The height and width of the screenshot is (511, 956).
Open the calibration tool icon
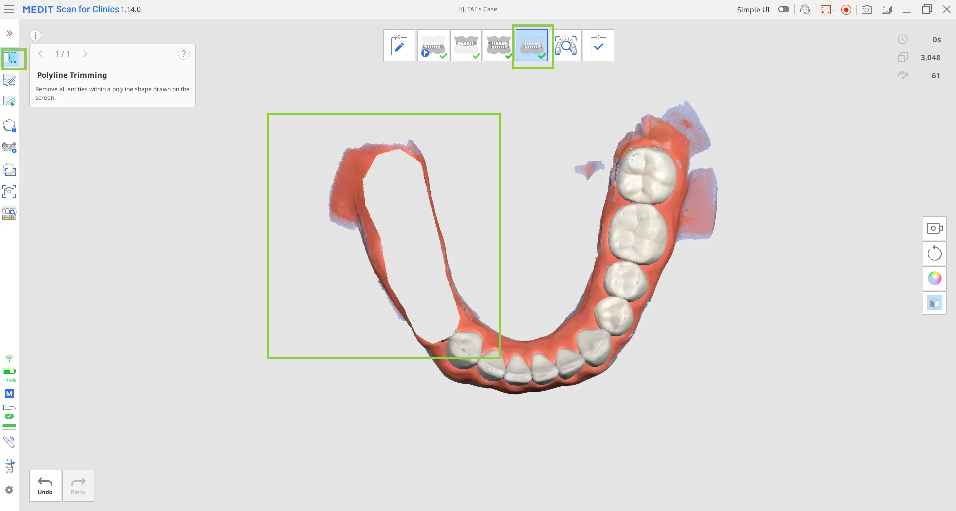tap(9, 466)
